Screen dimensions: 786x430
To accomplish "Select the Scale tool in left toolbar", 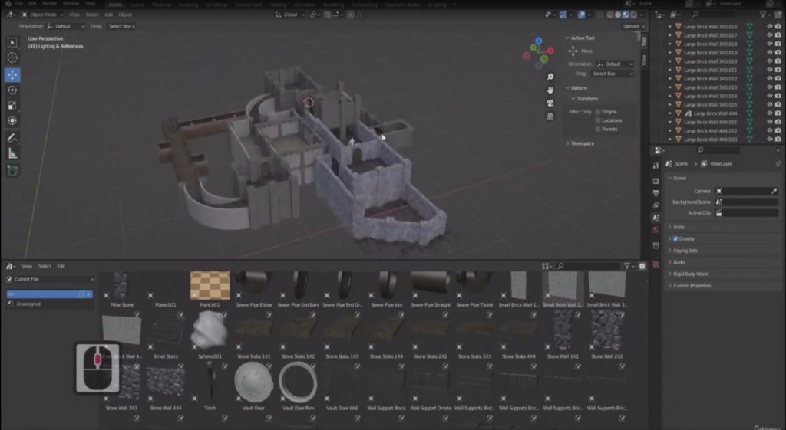I will click(x=12, y=105).
